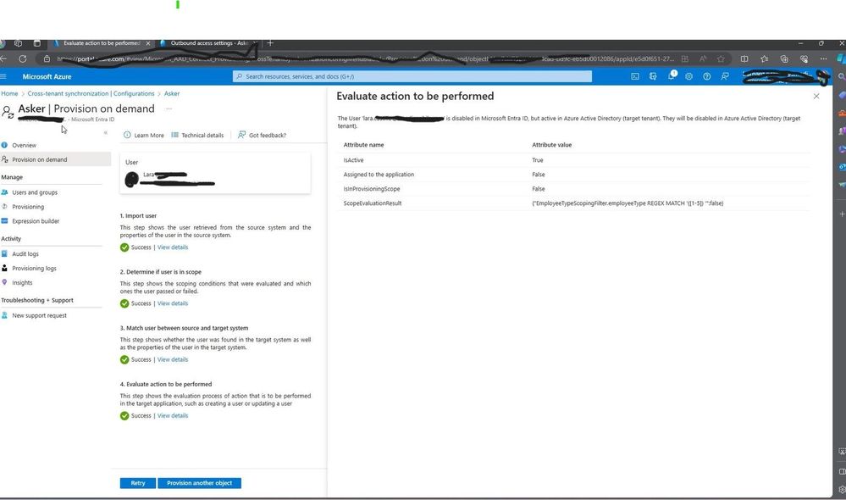Switch to Outbound access settings tab
Image resolution: width=846 pixels, height=500 pixels.
pos(209,43)
